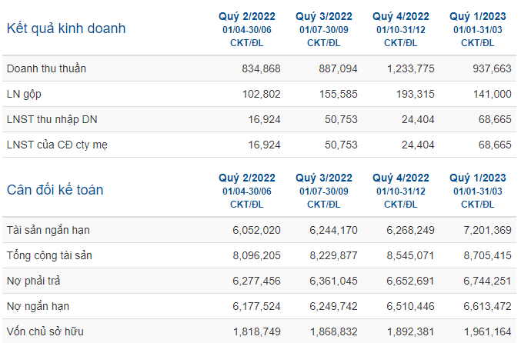
Task: Select Quý 2/2022 column header in Kết quả kinh doanh
Action: (x=247, y=16)
